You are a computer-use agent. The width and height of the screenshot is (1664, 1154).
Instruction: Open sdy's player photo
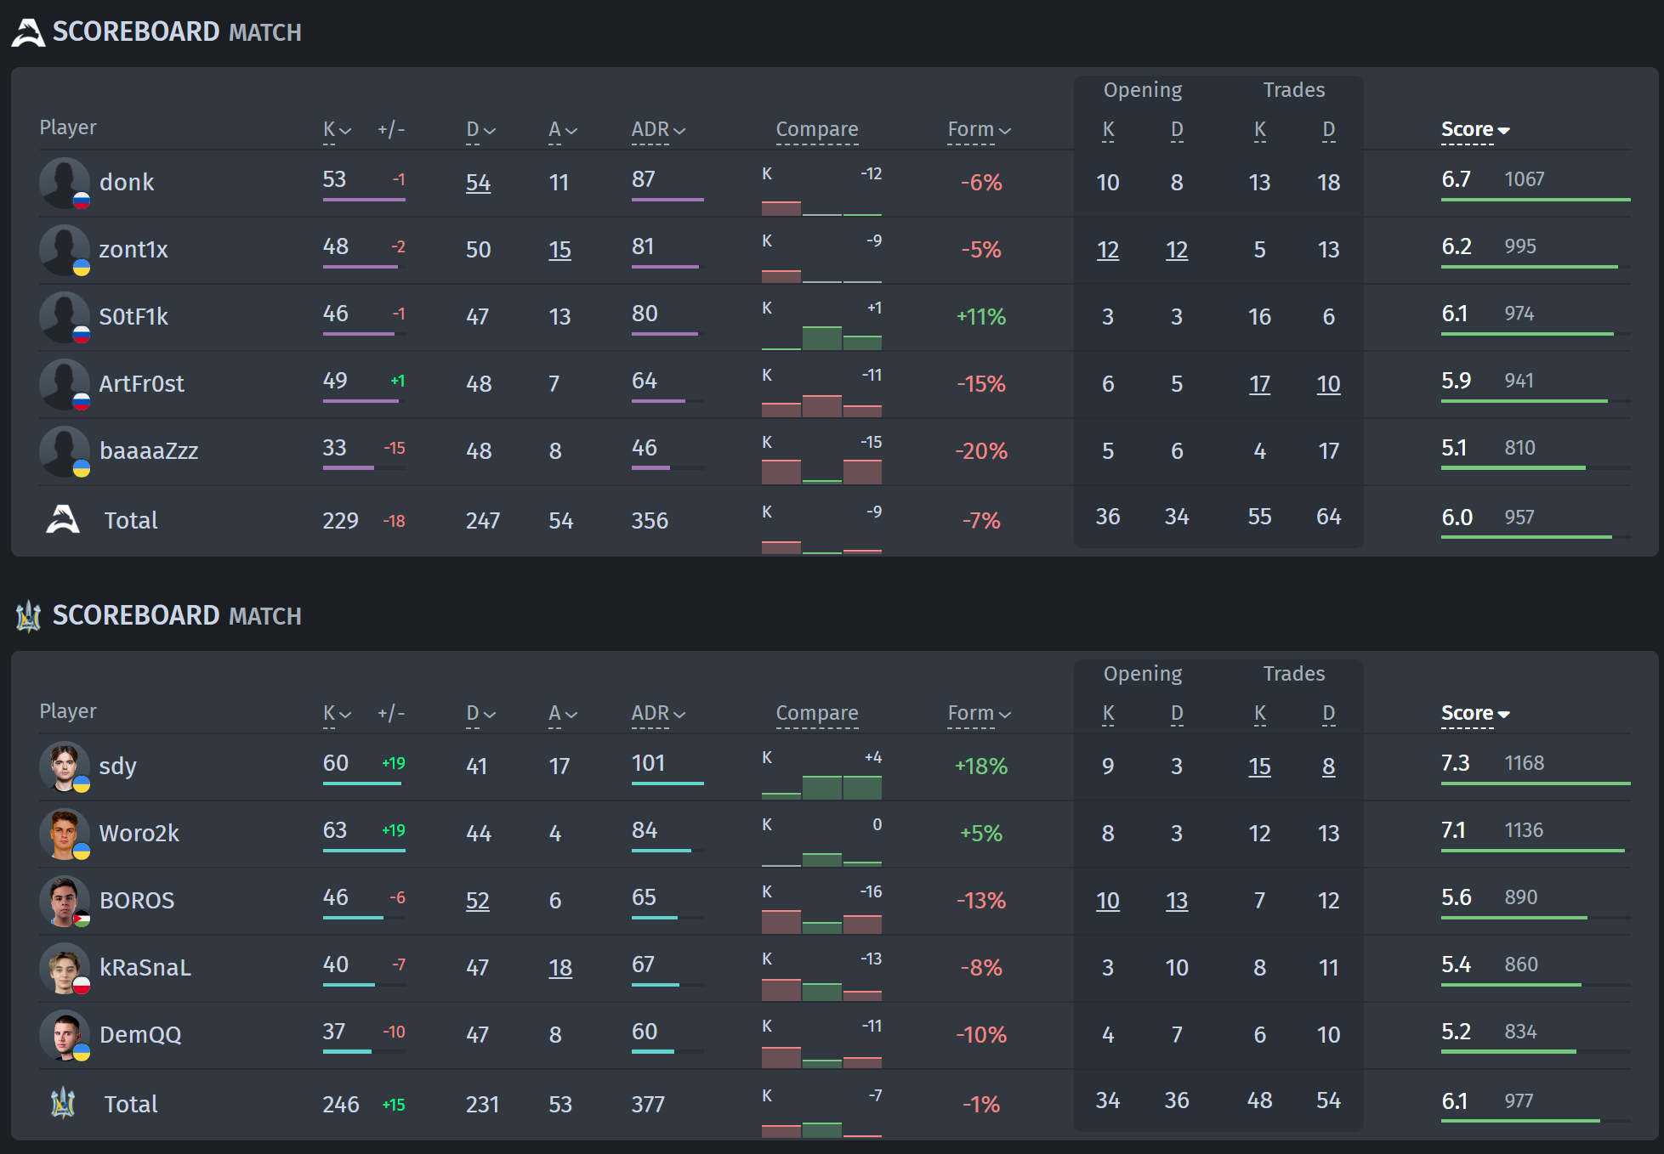[x=65, y=767]
